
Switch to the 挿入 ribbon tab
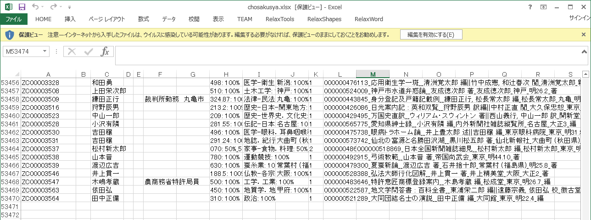pos(70,19)
